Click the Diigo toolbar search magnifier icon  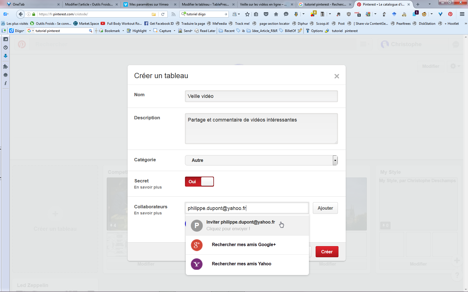[x=91, y=31]
